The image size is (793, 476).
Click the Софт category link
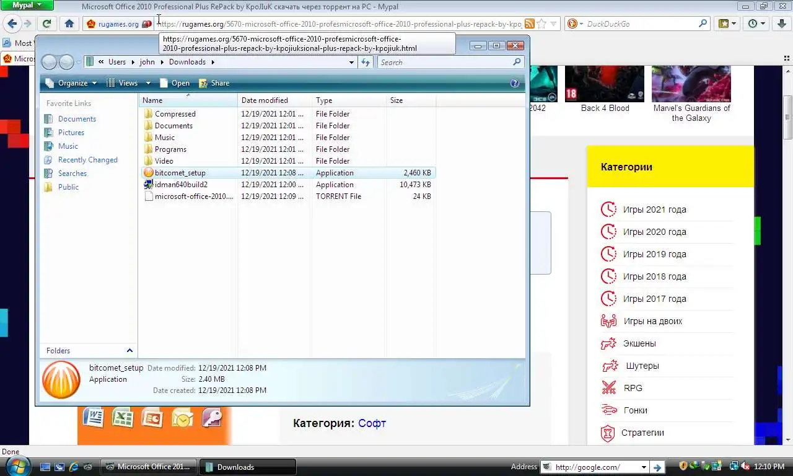click(x=372, y=423)
